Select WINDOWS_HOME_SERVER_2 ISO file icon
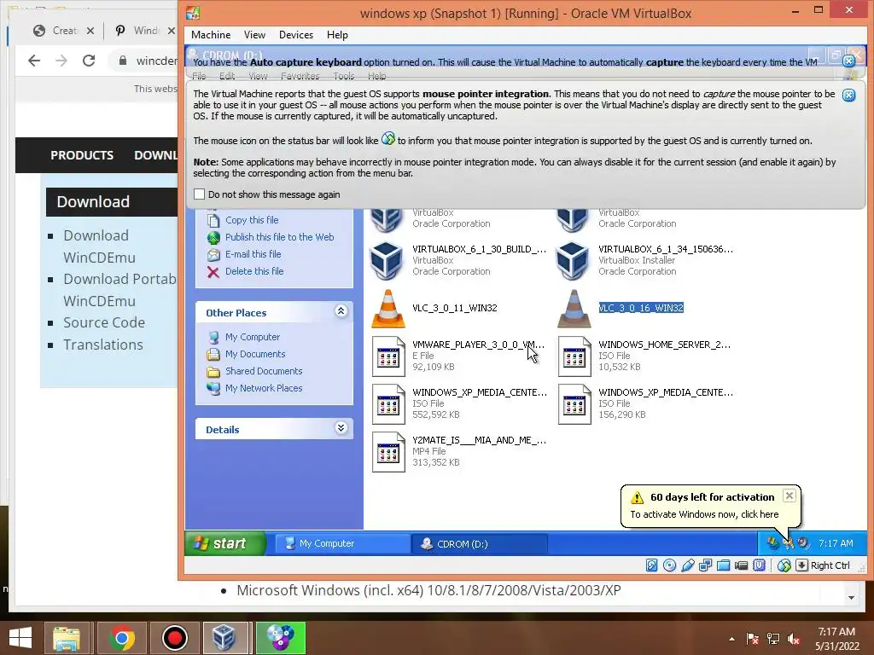Viewport: 874px width, 655px height. (x=574, y=356)
